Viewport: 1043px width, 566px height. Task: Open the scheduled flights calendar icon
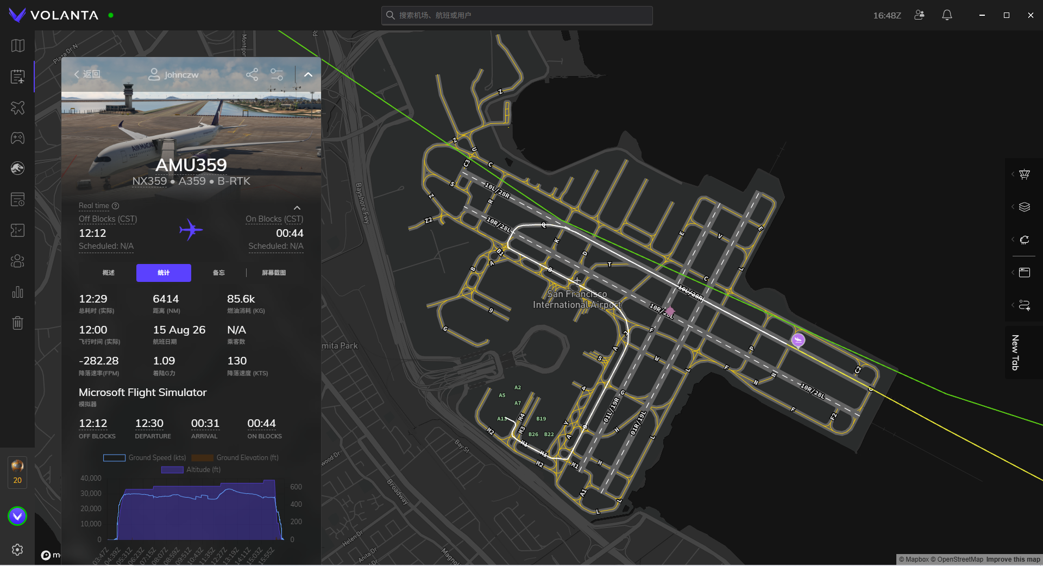click(x=17, y=199)
